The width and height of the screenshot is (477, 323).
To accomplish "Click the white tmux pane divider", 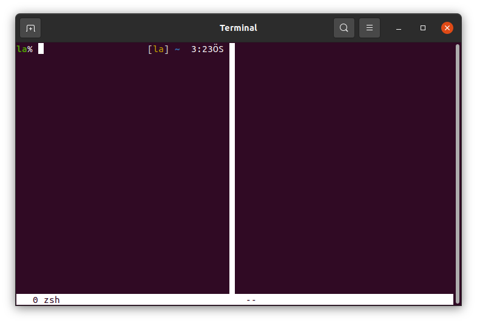I will point(232,170).
